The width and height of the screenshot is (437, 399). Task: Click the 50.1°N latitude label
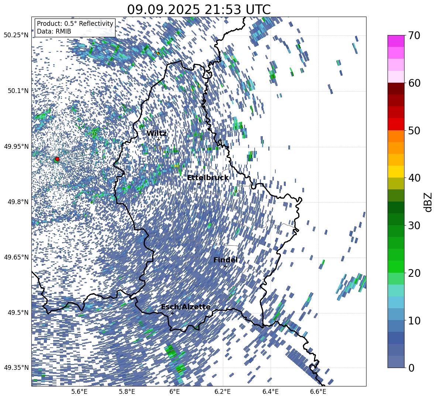(x=18, y=91)
